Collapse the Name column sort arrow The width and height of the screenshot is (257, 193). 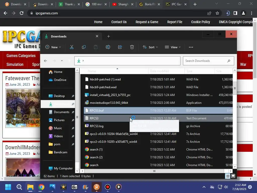pyautogui.click(x=117, y=69)
